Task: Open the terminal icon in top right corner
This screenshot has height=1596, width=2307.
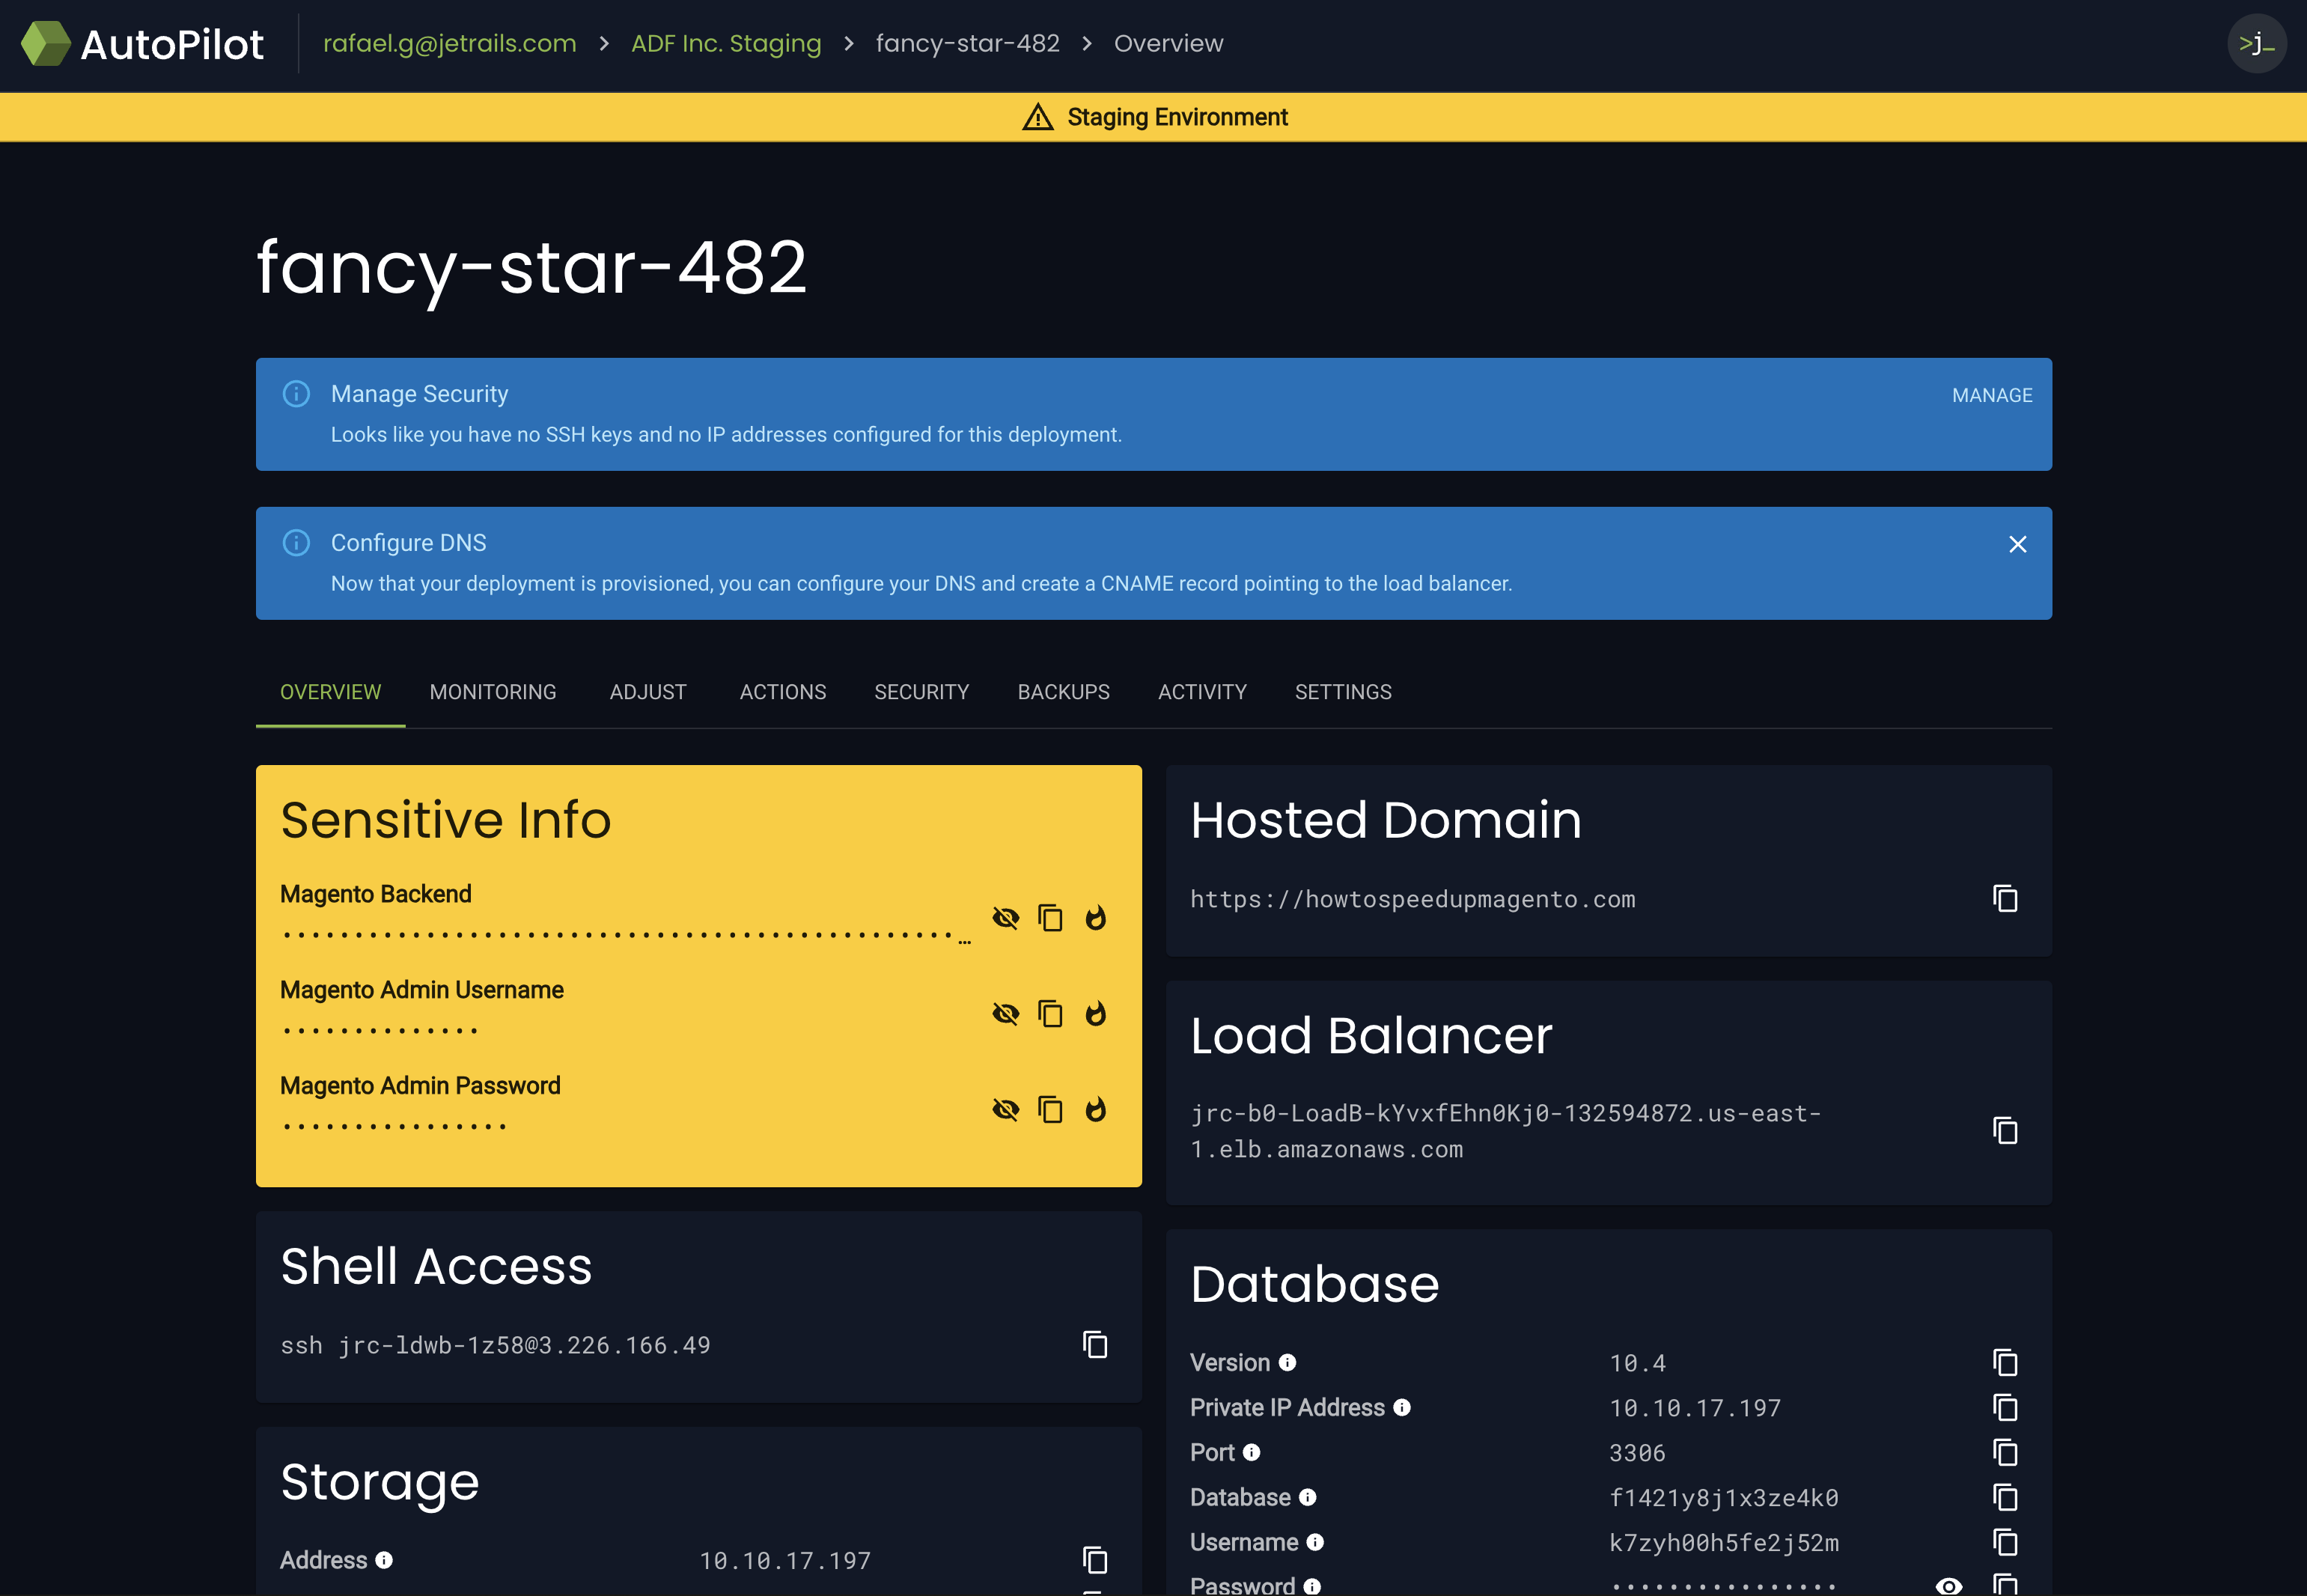Action: pyautogui.click(x=2256, y=44)
